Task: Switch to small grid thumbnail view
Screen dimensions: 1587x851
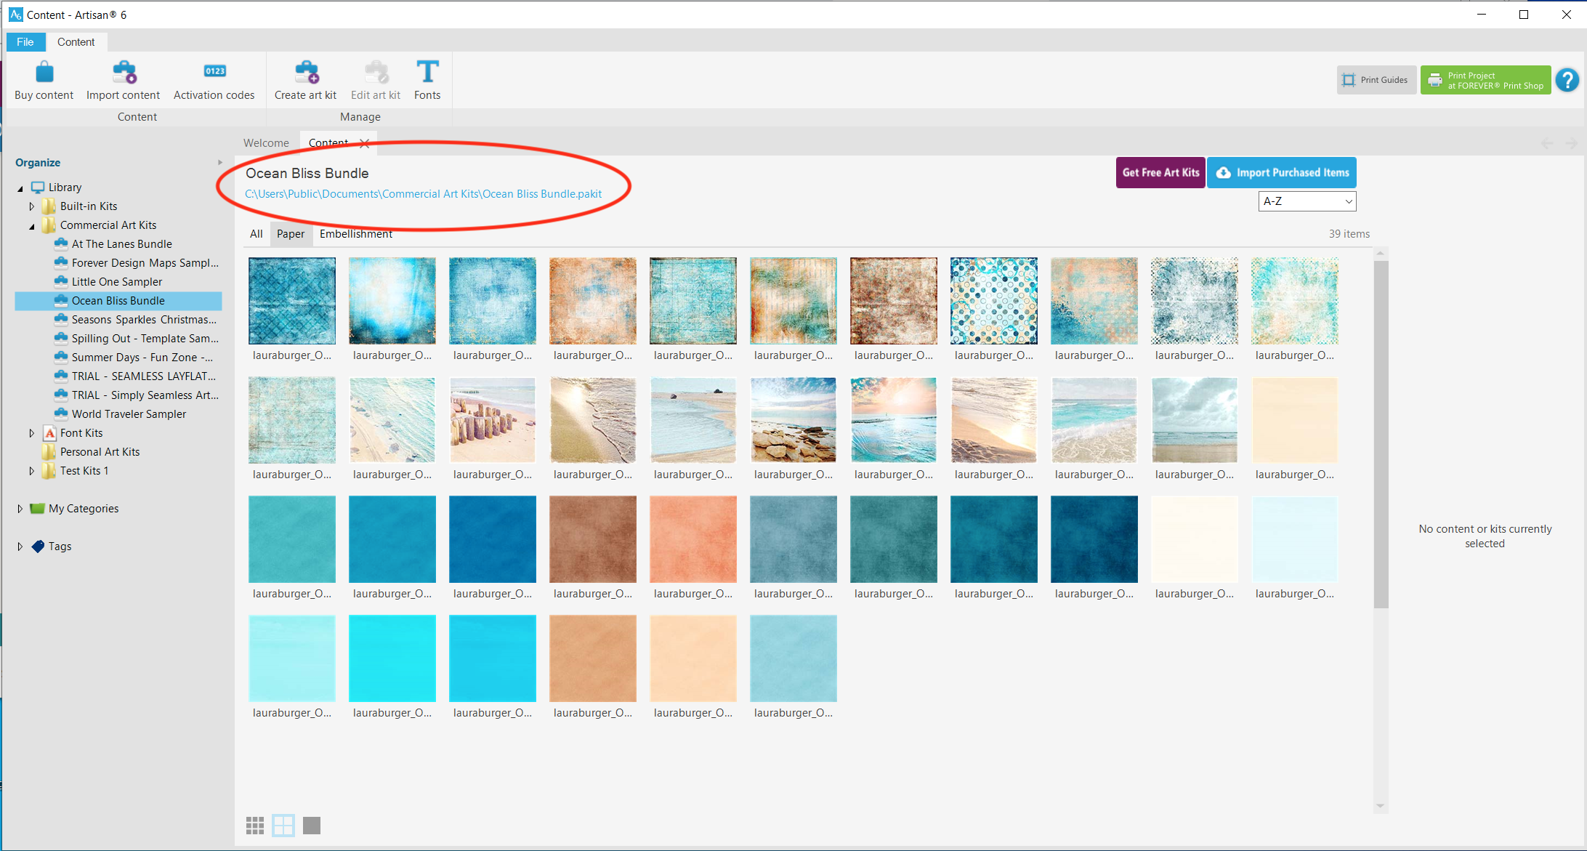Action: [x=255, y=826]
